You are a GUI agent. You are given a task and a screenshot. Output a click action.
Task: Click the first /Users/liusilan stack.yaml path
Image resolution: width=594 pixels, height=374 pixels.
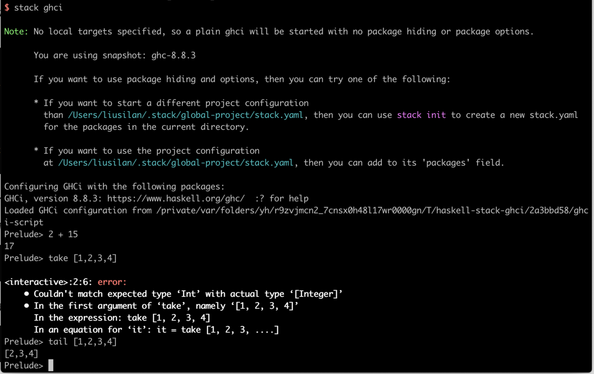click(x=185, y=115)
